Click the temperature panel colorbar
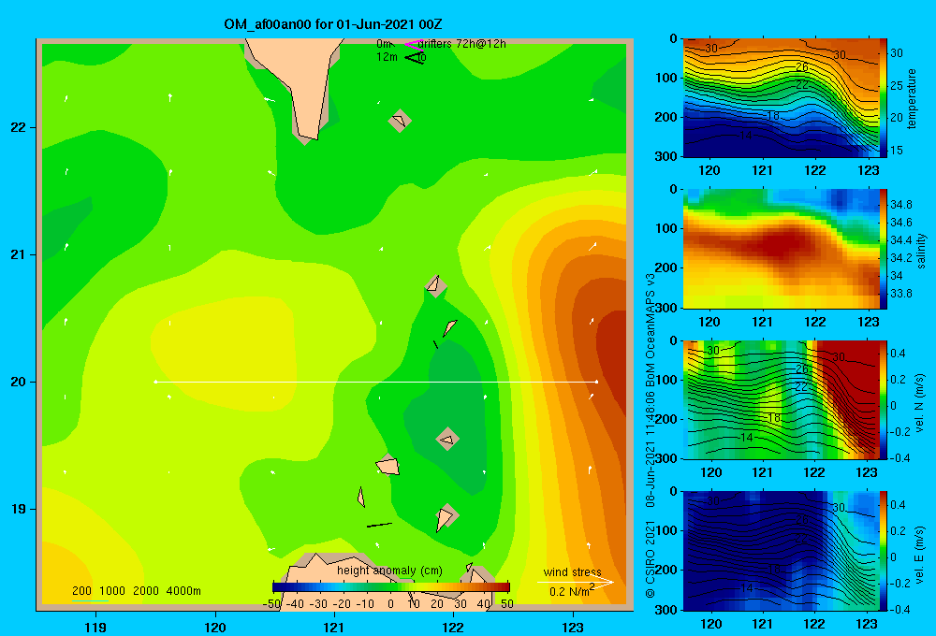Image resolution: width=936 pixels, height=636 pixels. click(884, 97)
